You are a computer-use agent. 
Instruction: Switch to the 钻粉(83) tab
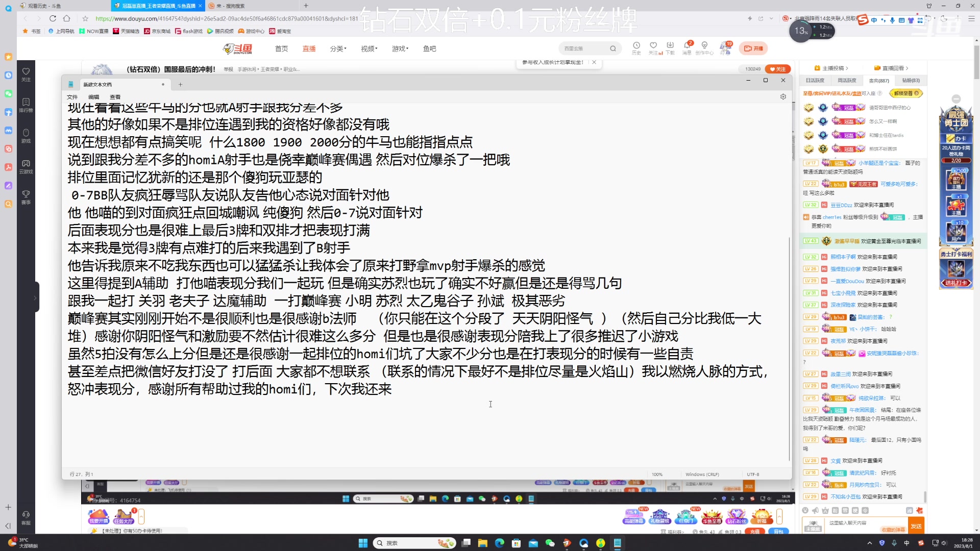point(911,81)
